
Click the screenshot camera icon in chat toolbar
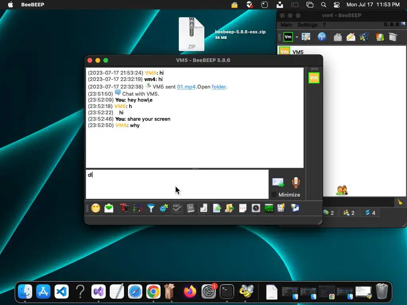(256, 208)
